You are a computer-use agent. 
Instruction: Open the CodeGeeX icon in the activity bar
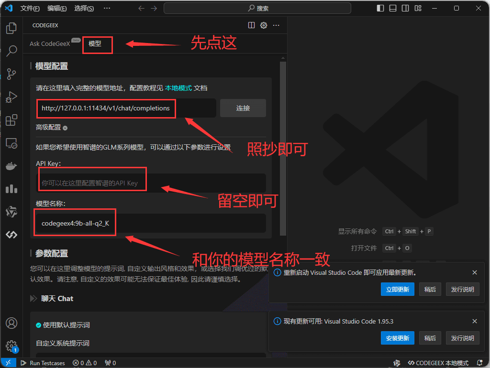click(11, 235)
